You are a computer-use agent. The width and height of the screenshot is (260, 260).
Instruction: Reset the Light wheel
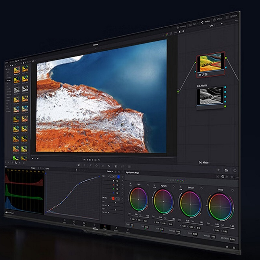(148, 185)
